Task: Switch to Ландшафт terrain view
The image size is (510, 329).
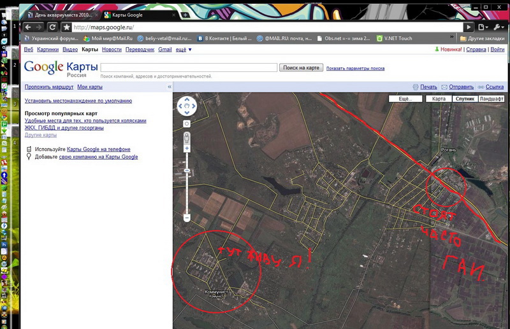Action: click(491, 99)
